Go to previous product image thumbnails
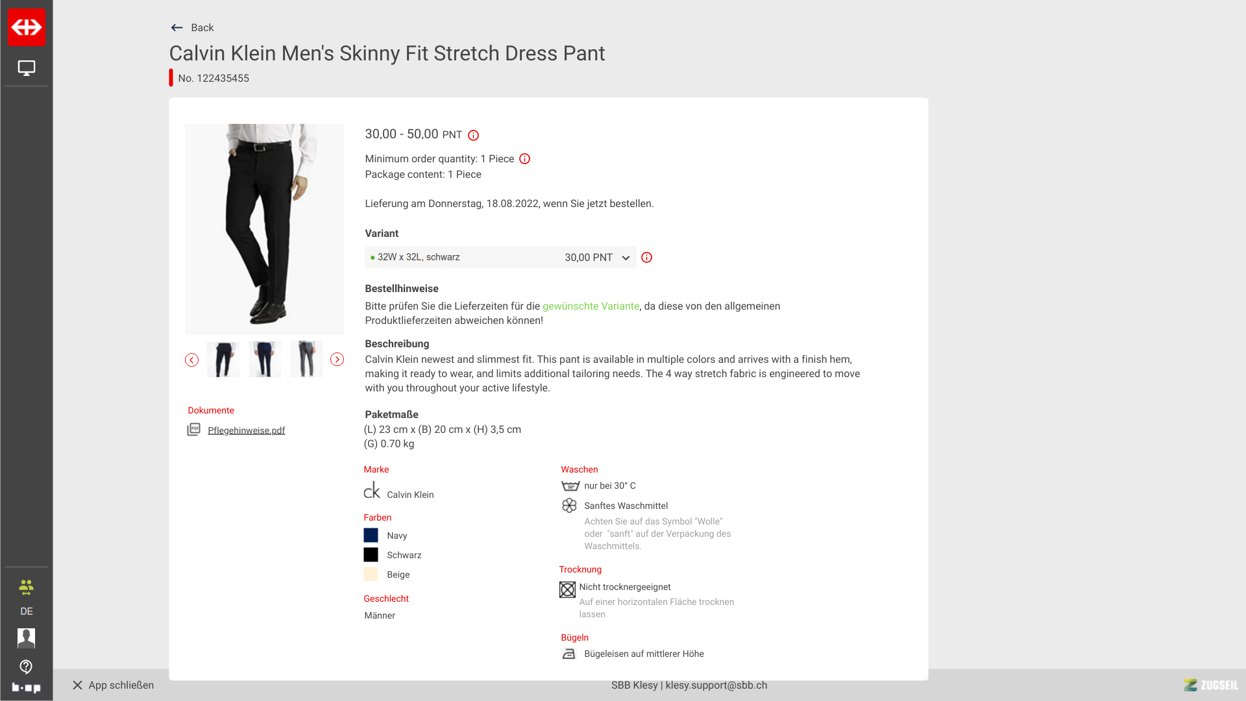This screenshot has width=1246, height=701. (191, 360)
